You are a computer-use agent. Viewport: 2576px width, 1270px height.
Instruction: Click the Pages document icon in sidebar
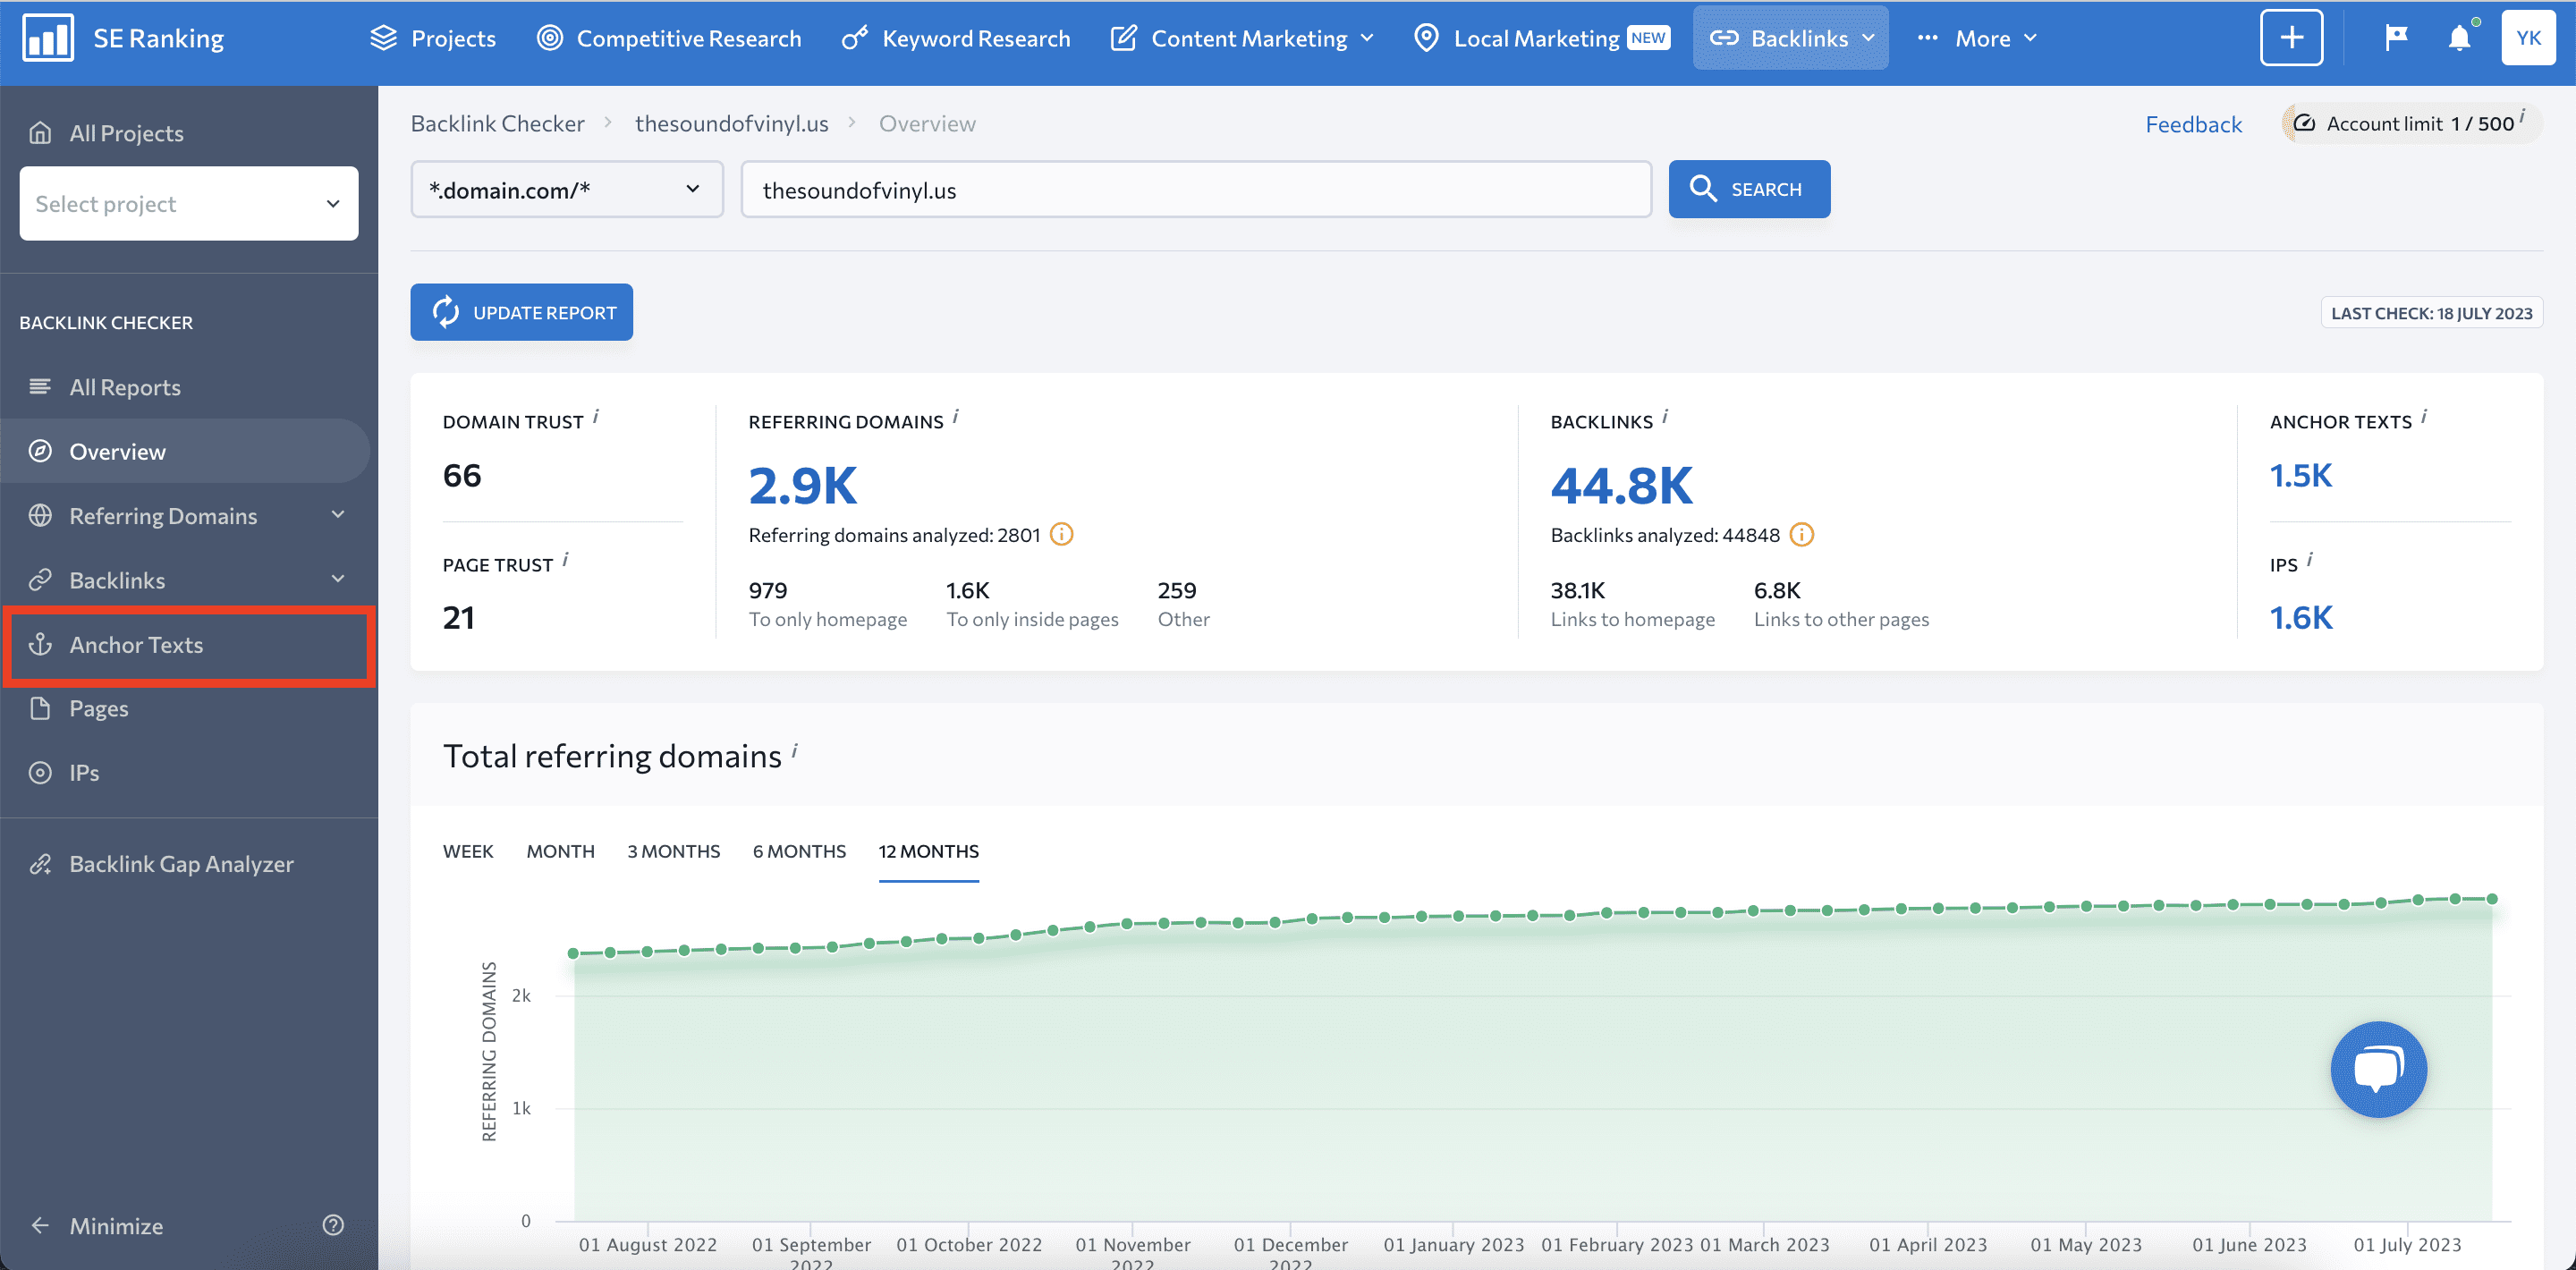40,708
